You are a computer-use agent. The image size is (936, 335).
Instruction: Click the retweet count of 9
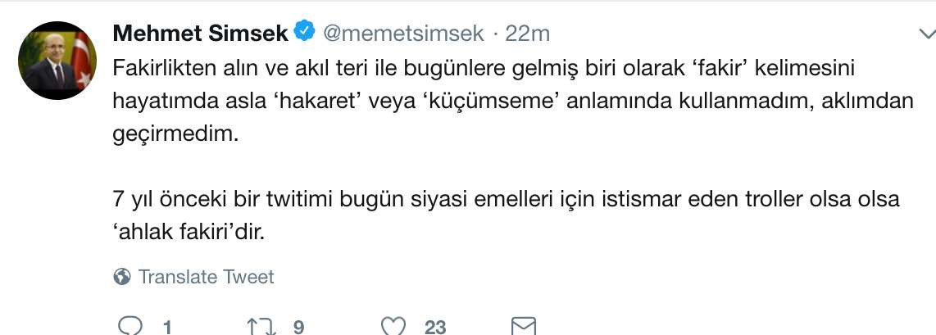(298, 327)
